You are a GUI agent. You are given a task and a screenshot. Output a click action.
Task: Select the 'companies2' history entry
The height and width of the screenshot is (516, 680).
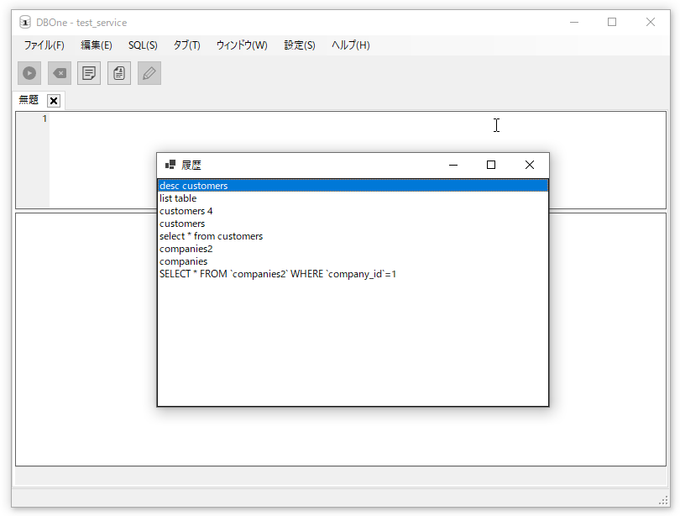coord(186,249)
